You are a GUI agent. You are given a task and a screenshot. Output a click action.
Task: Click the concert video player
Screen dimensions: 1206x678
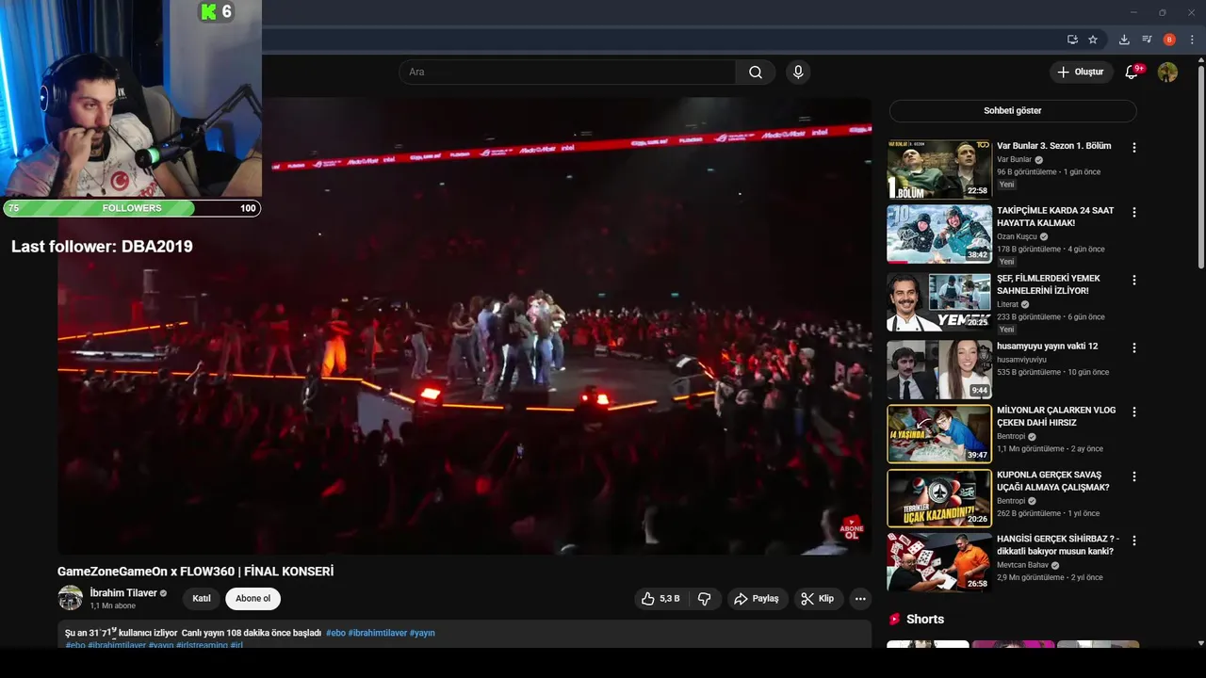pyautogui.click(x=464, y=326)
